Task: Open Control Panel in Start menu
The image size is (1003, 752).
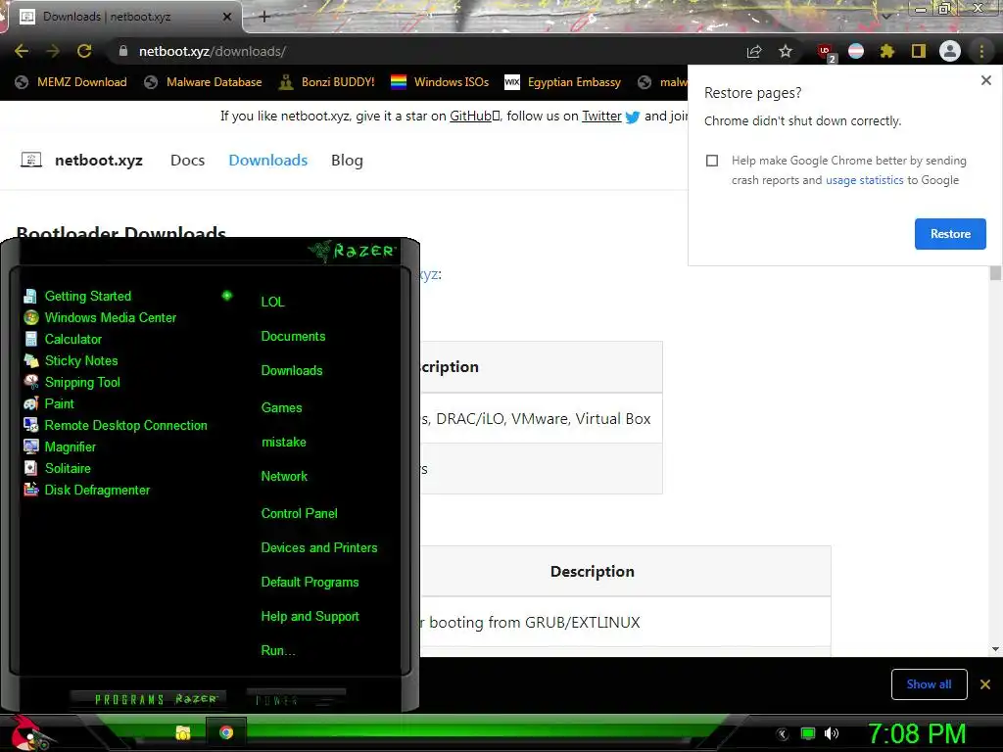Action: 299,513
